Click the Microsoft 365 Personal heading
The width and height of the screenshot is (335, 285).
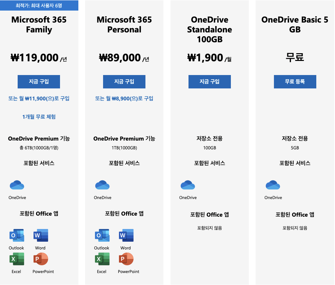coord(124,25)
